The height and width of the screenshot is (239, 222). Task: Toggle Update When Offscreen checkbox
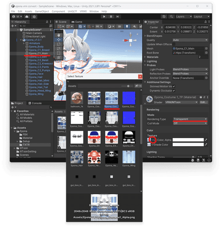[x=174, y=44]
